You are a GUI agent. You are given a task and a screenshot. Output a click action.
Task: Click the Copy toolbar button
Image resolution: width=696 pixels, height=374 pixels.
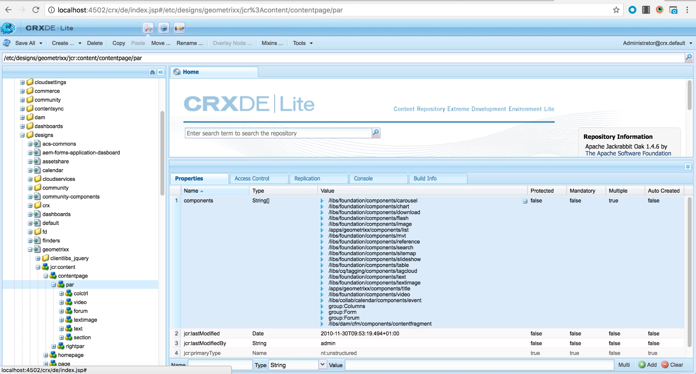tap(119, 43)
